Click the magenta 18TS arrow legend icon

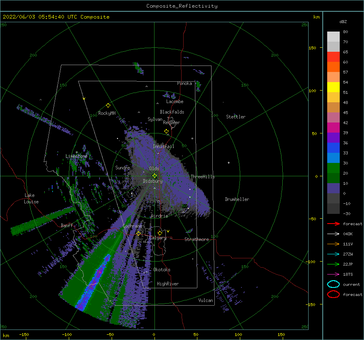(333, 275)
